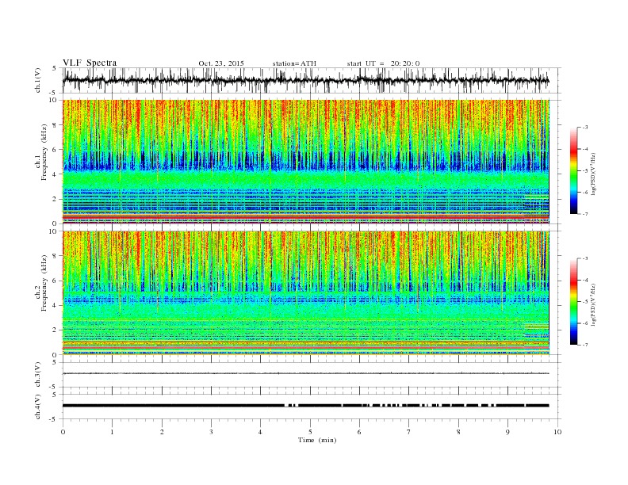Click time-axis tick label "9"
This screenshot has height=485, width=628.
(x=507, y=432)
